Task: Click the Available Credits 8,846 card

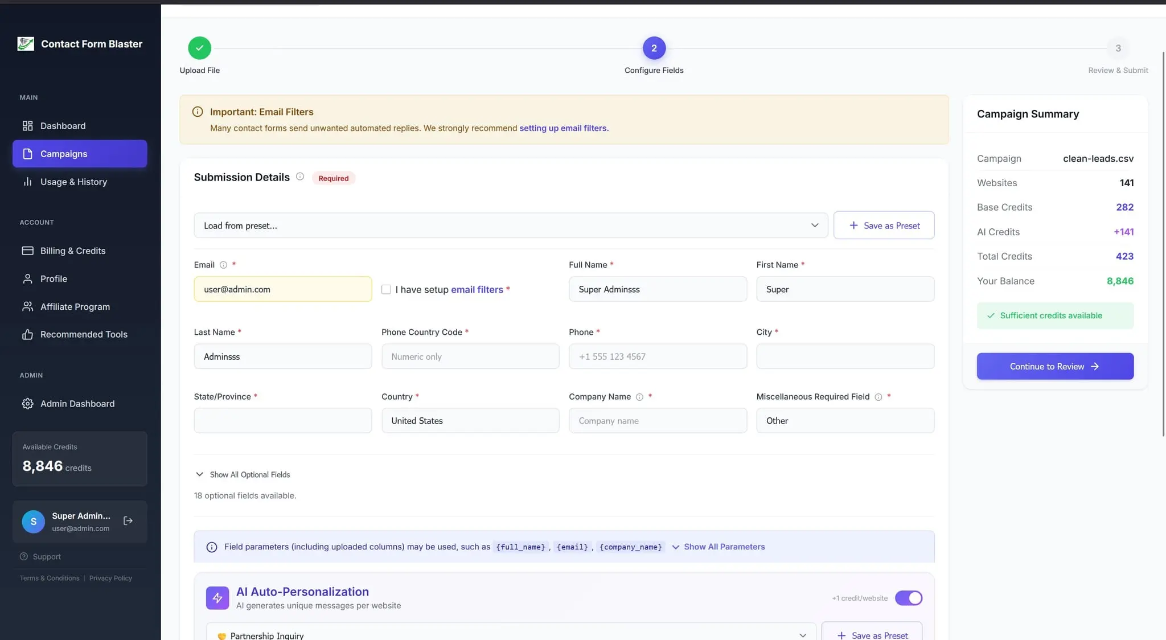Action: [80, 459]
